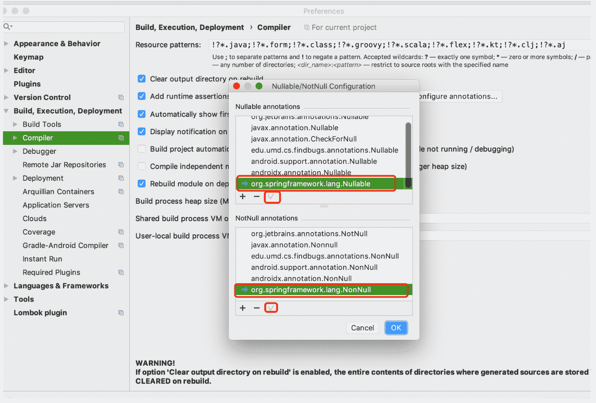Viewport: 596px width, 403px height.
Task: Expand the Appearance & Behavior section
Action: point(6,44)
